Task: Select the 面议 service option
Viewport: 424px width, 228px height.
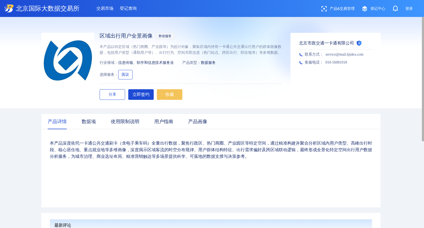Action: pyautogui.click(x=125, y=75)
